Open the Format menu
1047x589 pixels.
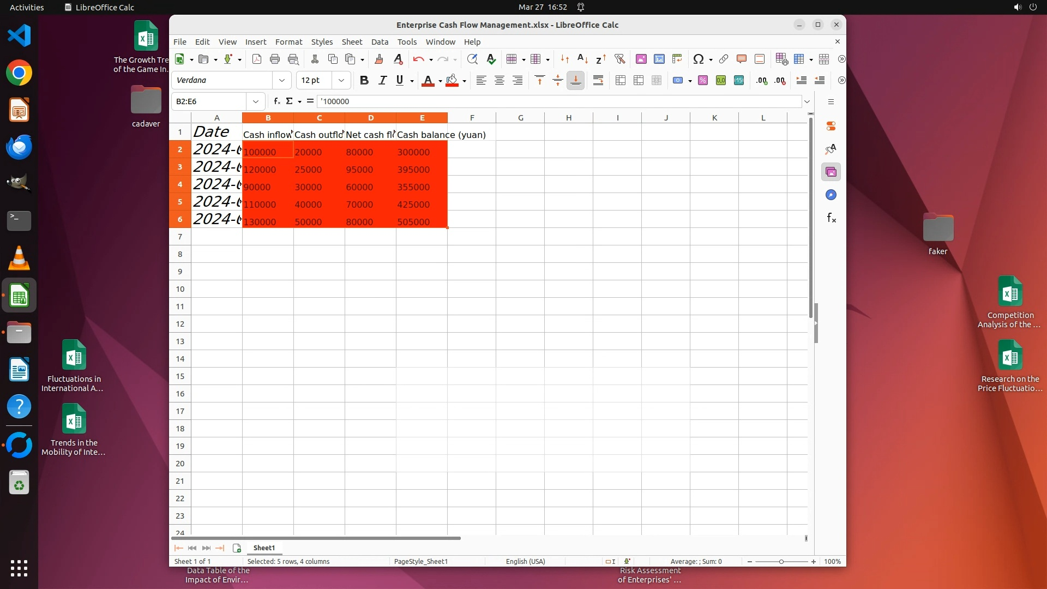pyautogui.click(x=288, y=42)
